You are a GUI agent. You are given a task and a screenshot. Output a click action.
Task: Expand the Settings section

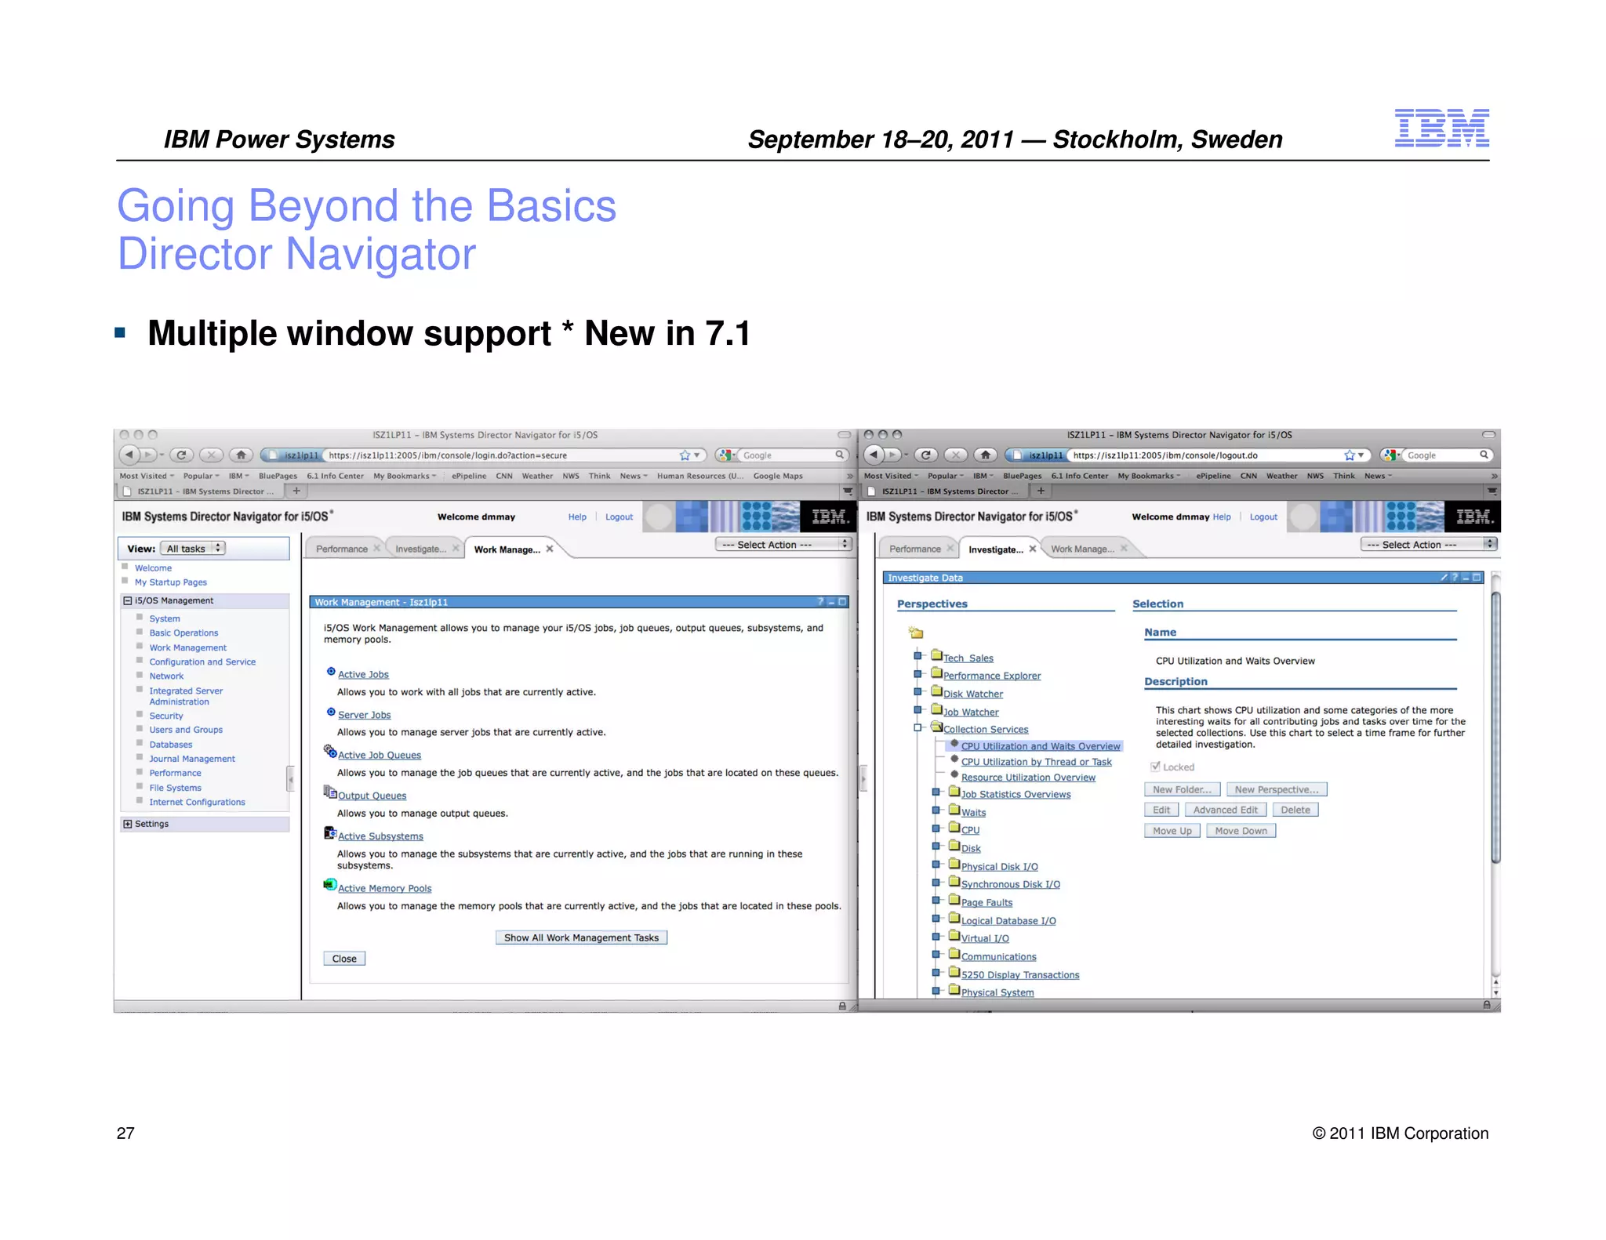127,824
